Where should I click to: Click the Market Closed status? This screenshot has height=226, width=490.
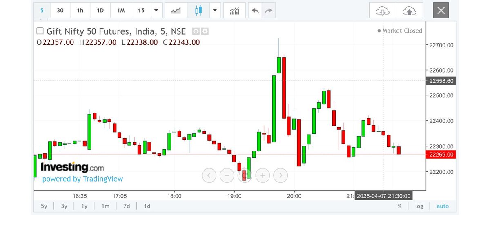[x=400, y=31]
